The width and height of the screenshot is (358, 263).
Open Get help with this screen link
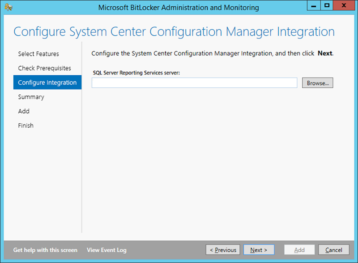pos(45,250)
